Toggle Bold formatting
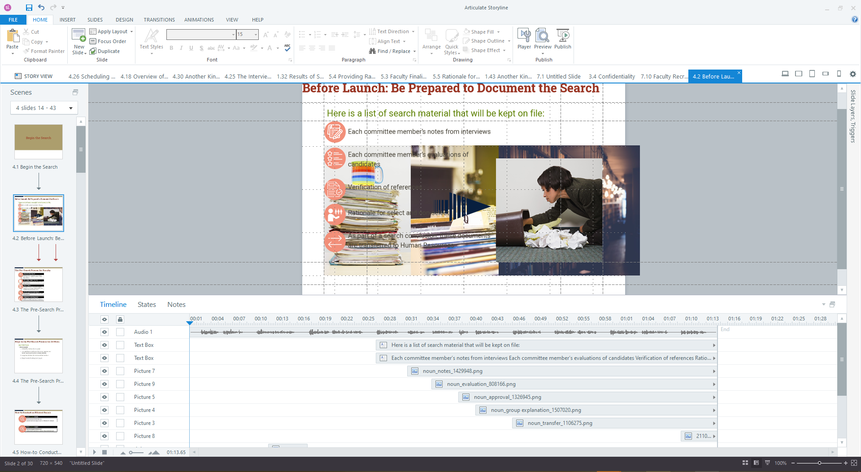861x472 pixels. pos(171,48)
